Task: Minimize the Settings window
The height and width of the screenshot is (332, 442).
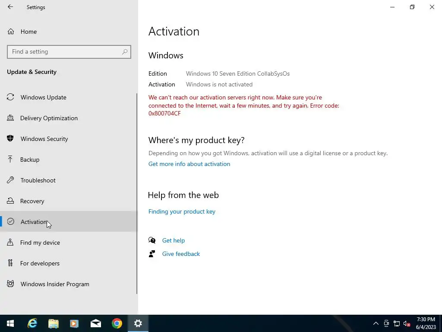Action: pos(392,7)
